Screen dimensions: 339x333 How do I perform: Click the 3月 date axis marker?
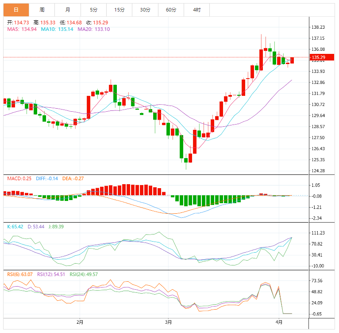point(168,322)
